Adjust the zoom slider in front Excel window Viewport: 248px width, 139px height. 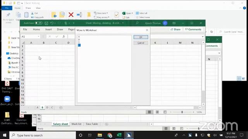point(182,112)
